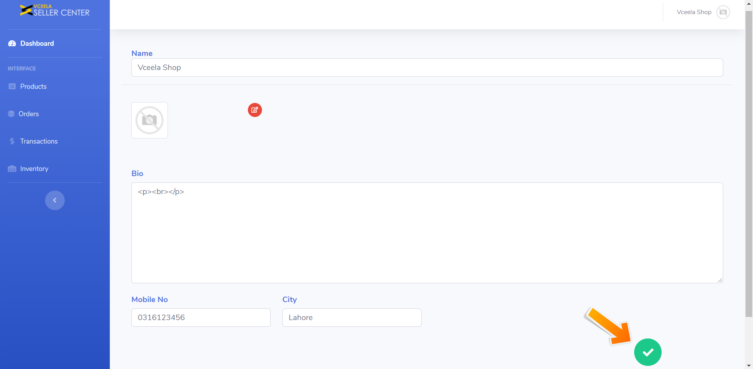Click the profile avatar in header

(x=723, y=12)
